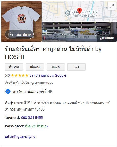The height and width of the screenshot is (147, 117).
Task: Click the blue verified badge icon
Action: tap(8, 91)
